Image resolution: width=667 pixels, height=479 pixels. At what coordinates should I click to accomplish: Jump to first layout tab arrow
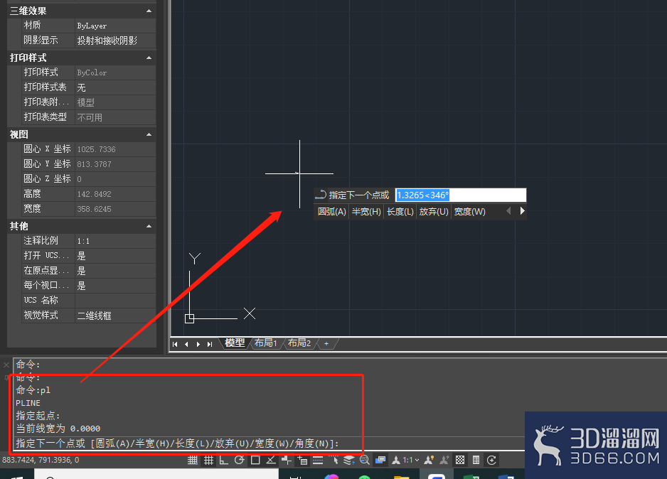point(175,344)
